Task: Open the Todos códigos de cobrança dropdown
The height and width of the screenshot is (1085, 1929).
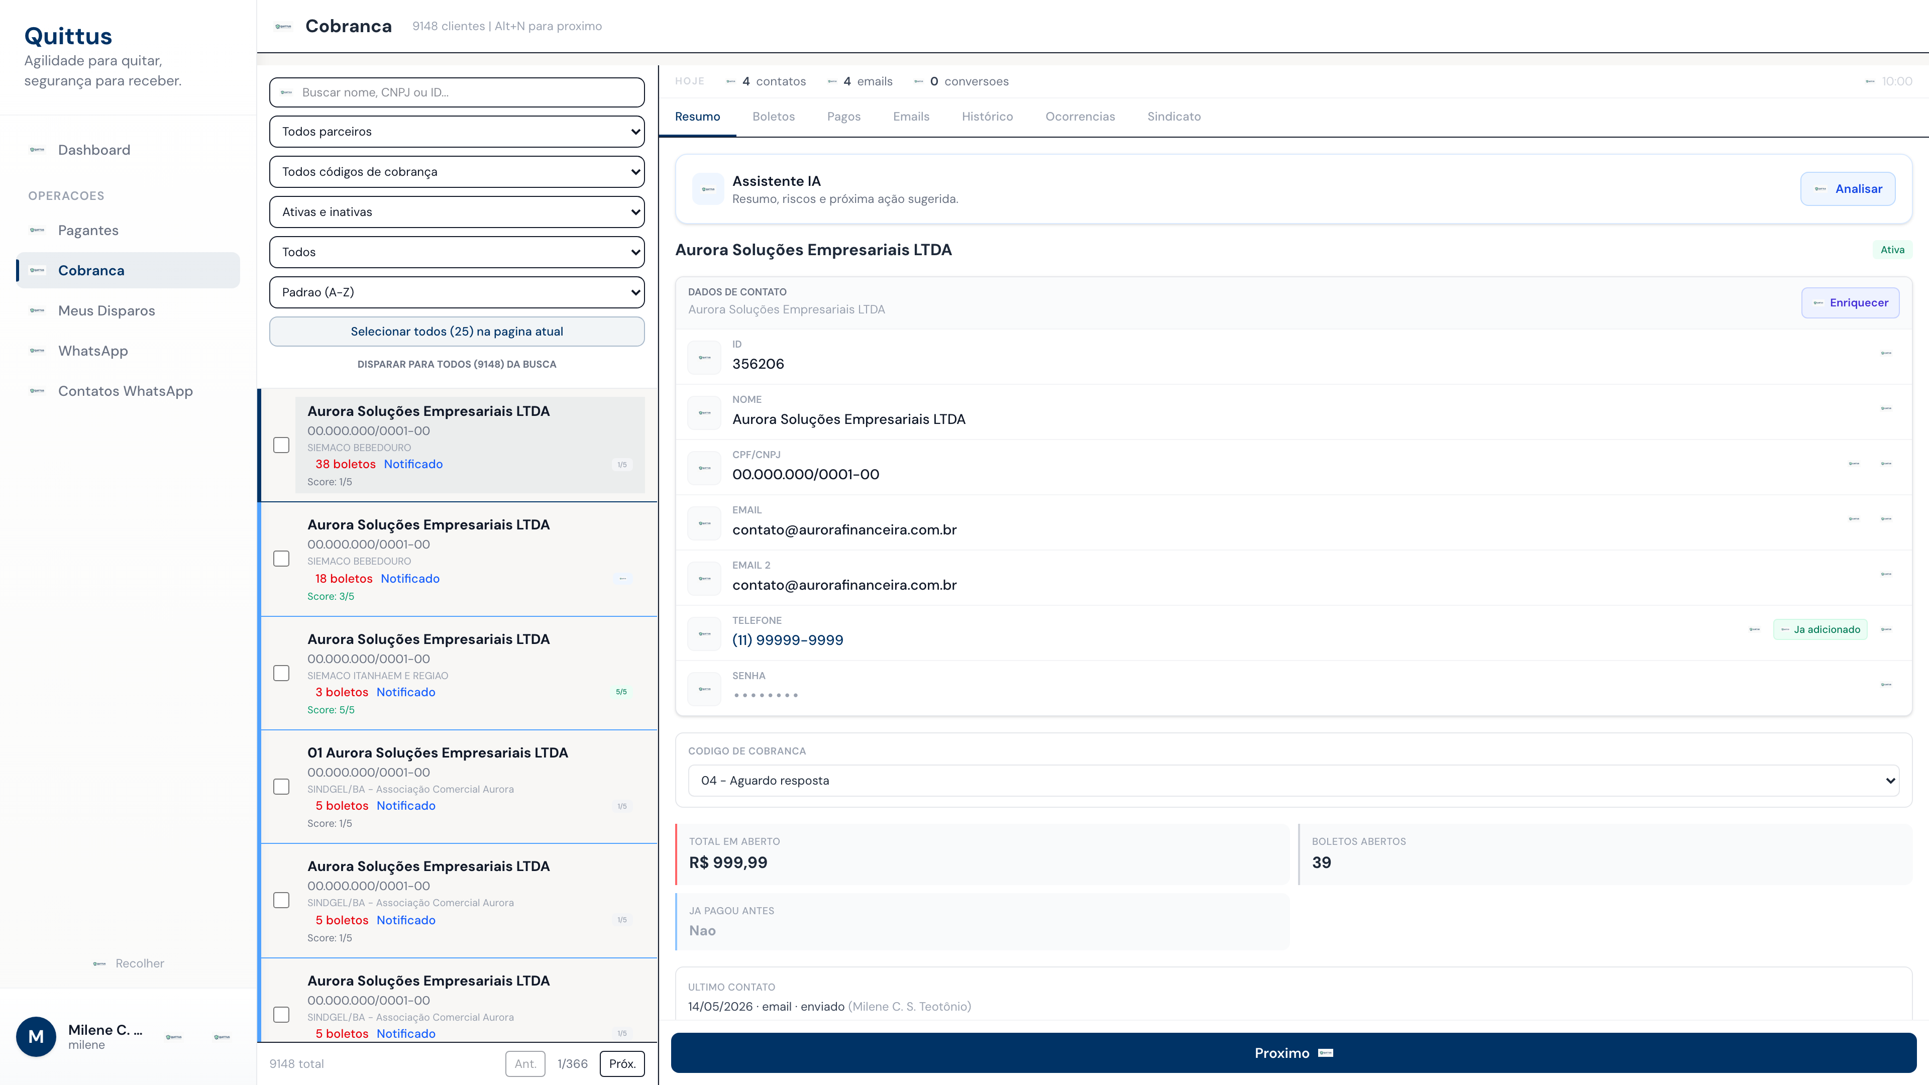Action: click(457, 171)
